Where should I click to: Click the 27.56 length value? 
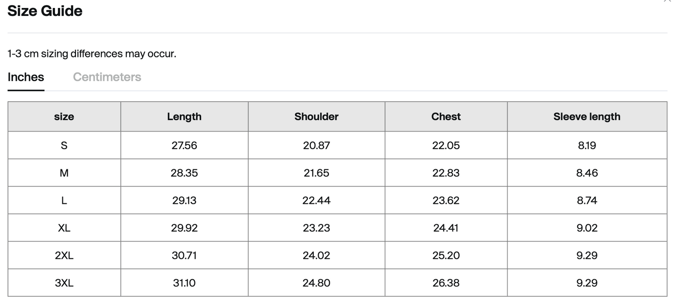click(x=184, y=146)
